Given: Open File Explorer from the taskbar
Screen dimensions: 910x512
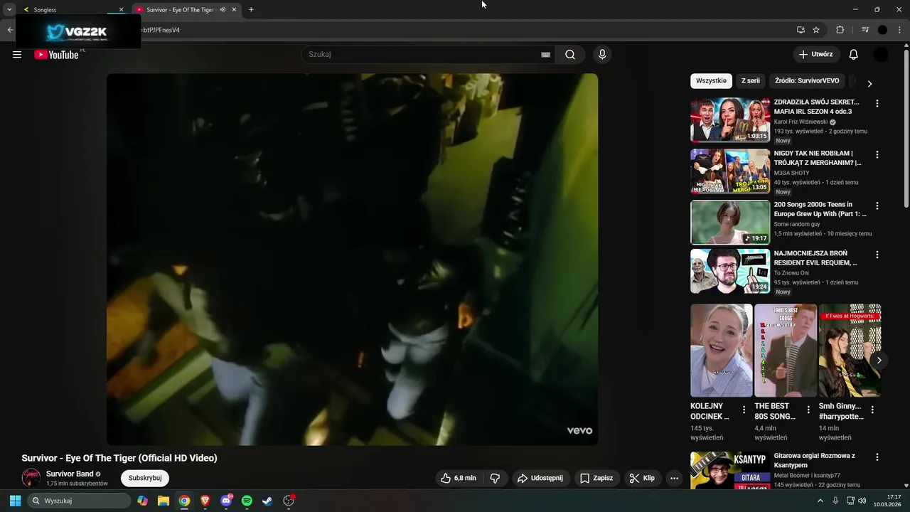Looking at the screenshot, I should coord(164,501).
